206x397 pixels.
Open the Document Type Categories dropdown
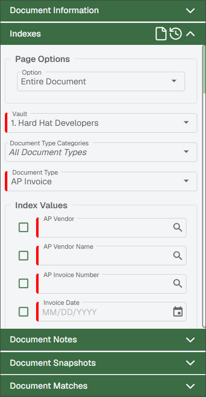click(101, 152)
